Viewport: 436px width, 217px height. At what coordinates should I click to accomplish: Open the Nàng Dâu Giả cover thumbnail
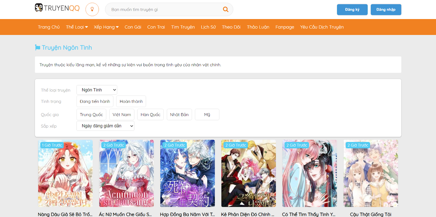[x=65, y=173]
